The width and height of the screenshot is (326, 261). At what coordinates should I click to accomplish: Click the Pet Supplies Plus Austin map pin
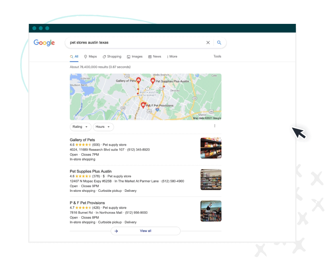(x=153, y=81)
